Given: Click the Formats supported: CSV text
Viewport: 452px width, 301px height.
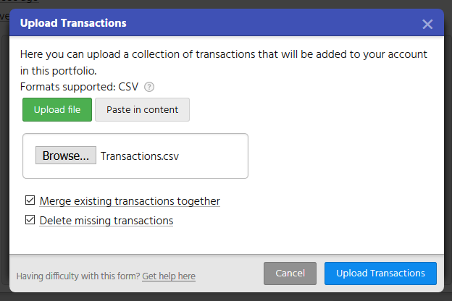Looking at the screenshot, I should point(79,87).
